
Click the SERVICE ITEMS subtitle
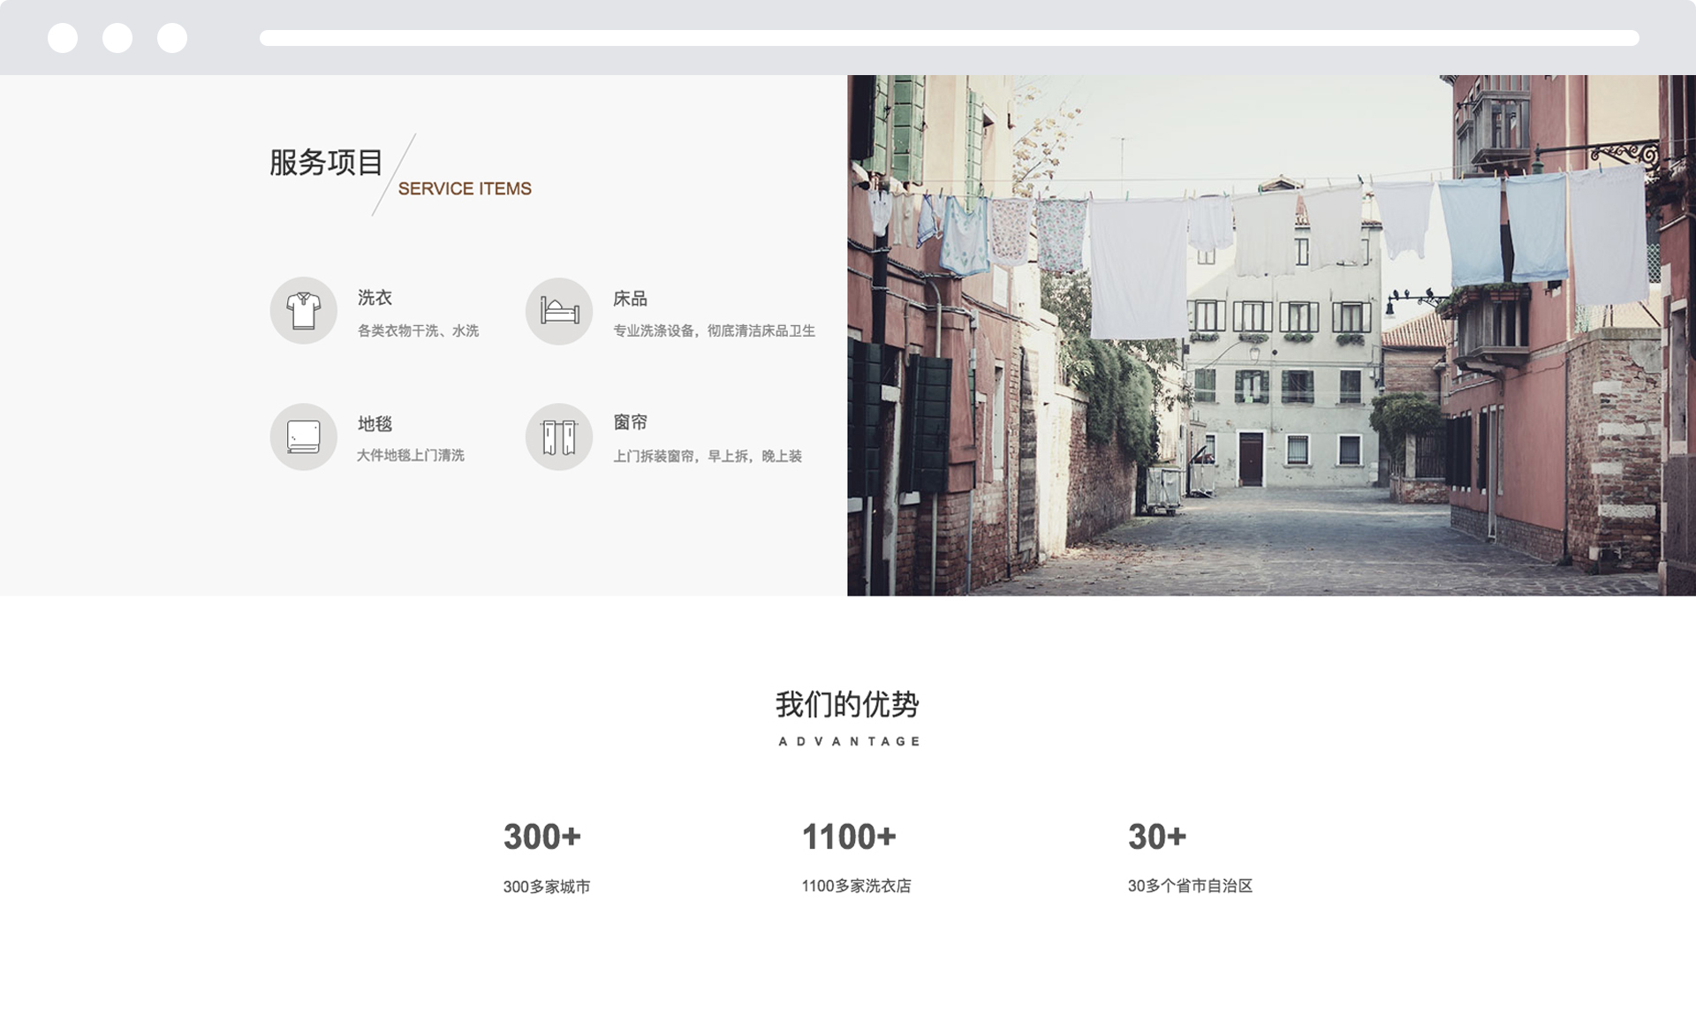(x=465, y=188)
